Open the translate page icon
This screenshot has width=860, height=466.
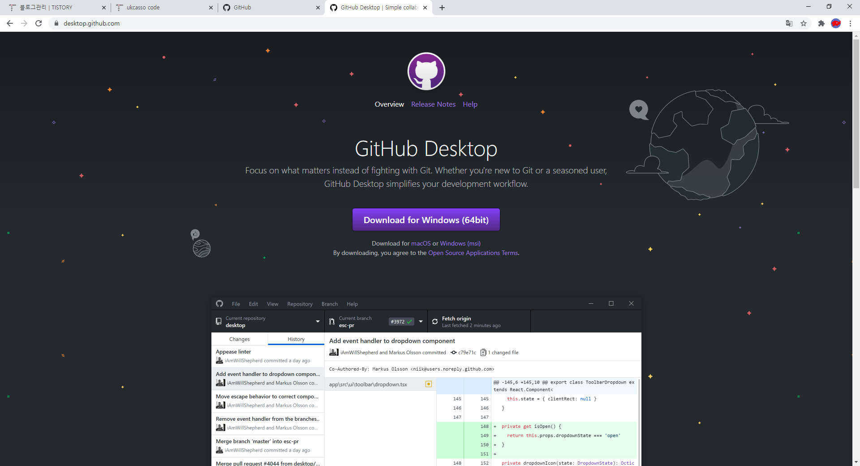pyautogui.click(x=789, y=23)
